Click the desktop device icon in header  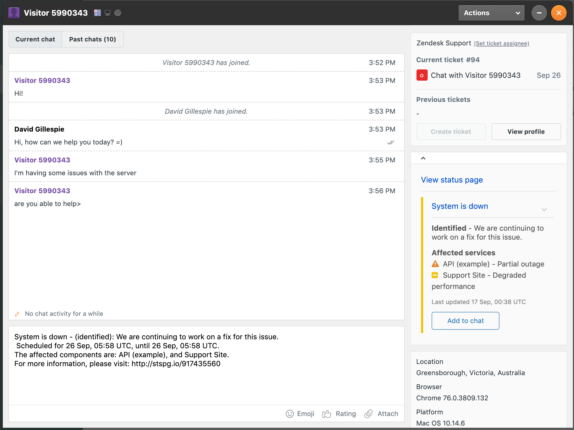click(108, 13)
